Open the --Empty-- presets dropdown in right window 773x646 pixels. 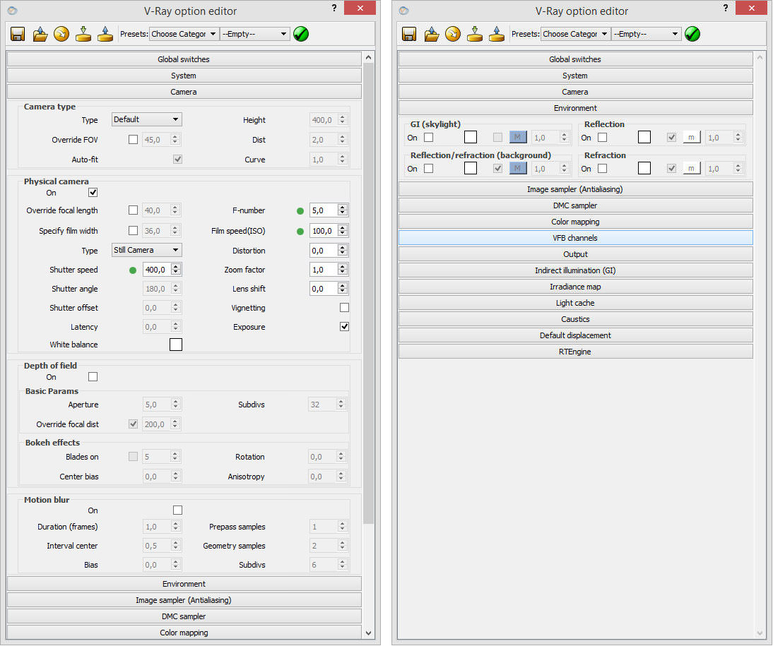pyautogui.click(x=646, y=34)
